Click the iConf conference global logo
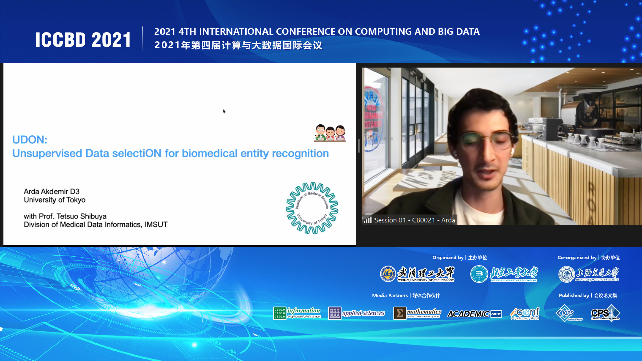Screen dimensions: 642x361 [x=525, y=313]
